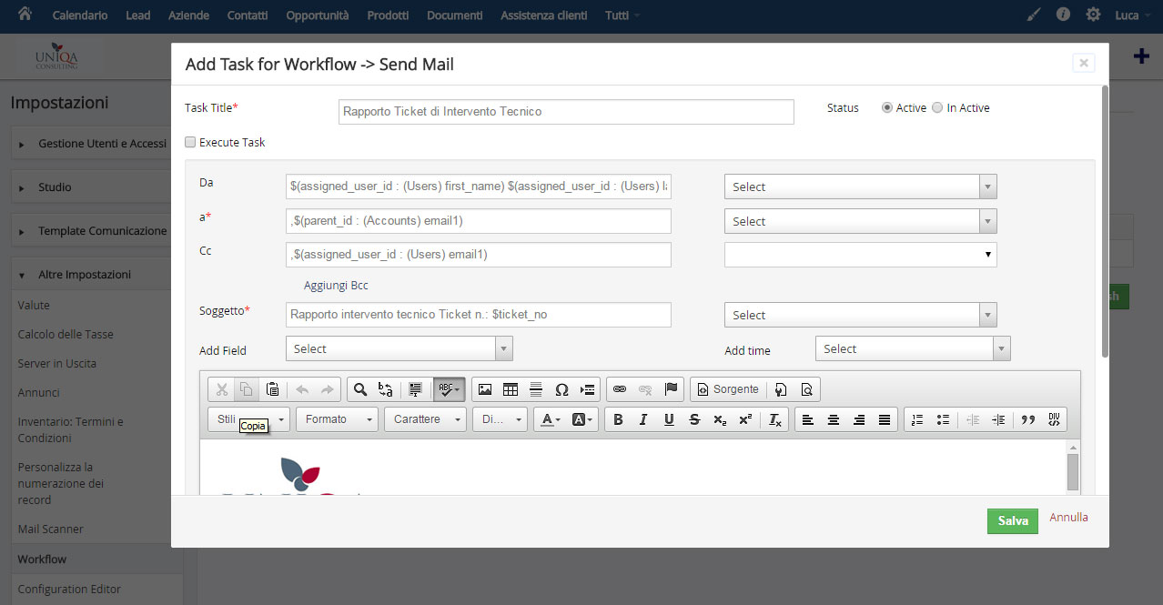
Task: Open Opportunità in top menu
Action: (x=318, y=15)
